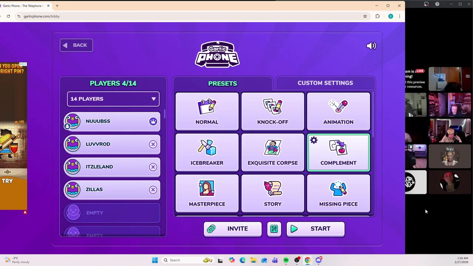Click the TRY button on the ad
This screenshot has width=473, height=266.
coord(7,181)
